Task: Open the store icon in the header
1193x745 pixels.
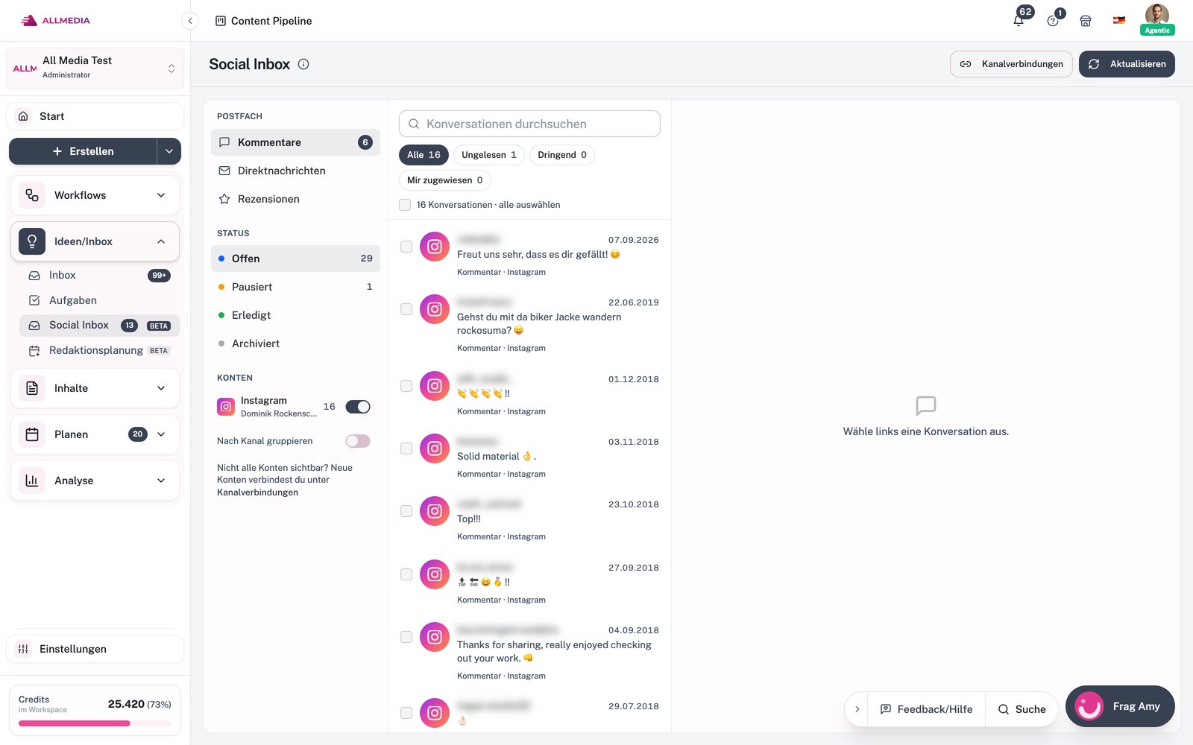Action: (x=1086, y=21)
